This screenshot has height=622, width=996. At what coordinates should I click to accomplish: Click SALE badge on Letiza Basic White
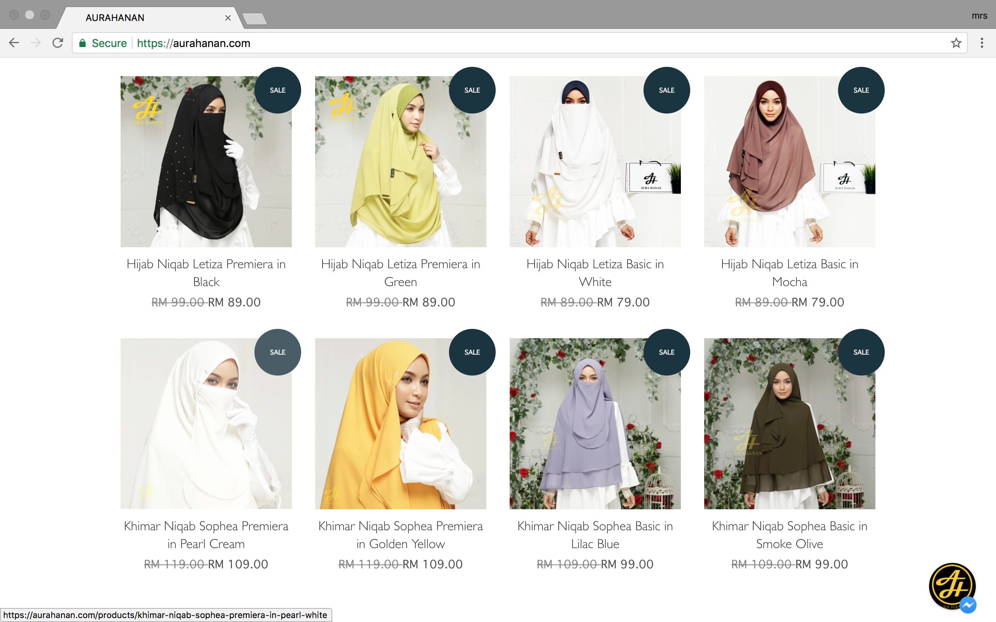[x=667, y=90]
